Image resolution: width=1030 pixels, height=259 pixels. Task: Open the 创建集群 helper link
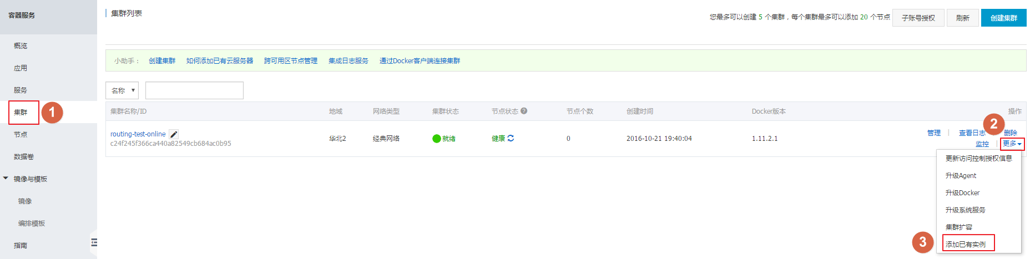coord(162,60)
